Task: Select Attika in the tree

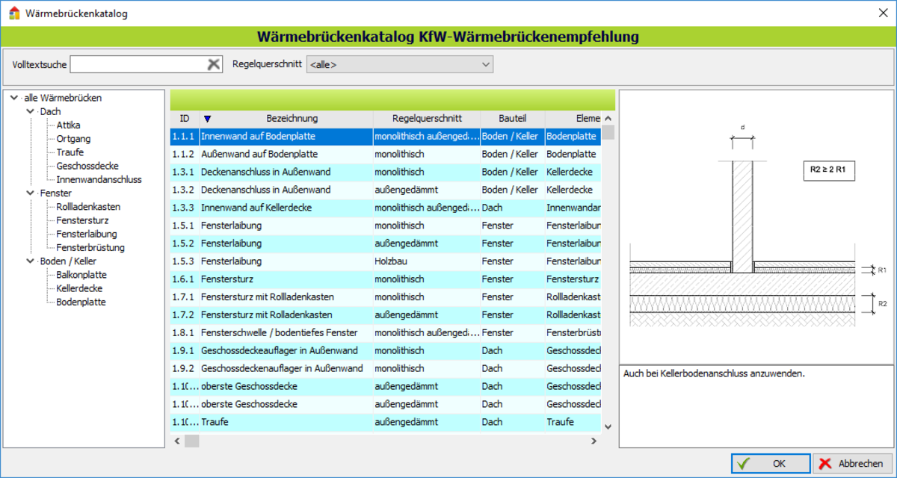Action: pyautogui.click(x=68, y=125)
